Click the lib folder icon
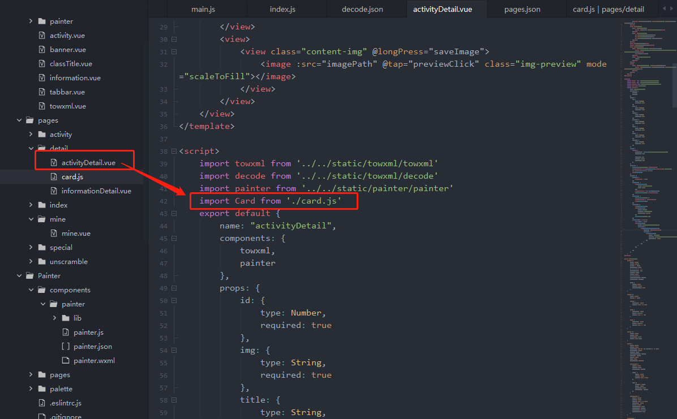Image resolution: width=677 pixels, height=419 pixels. tap(66, 318)
